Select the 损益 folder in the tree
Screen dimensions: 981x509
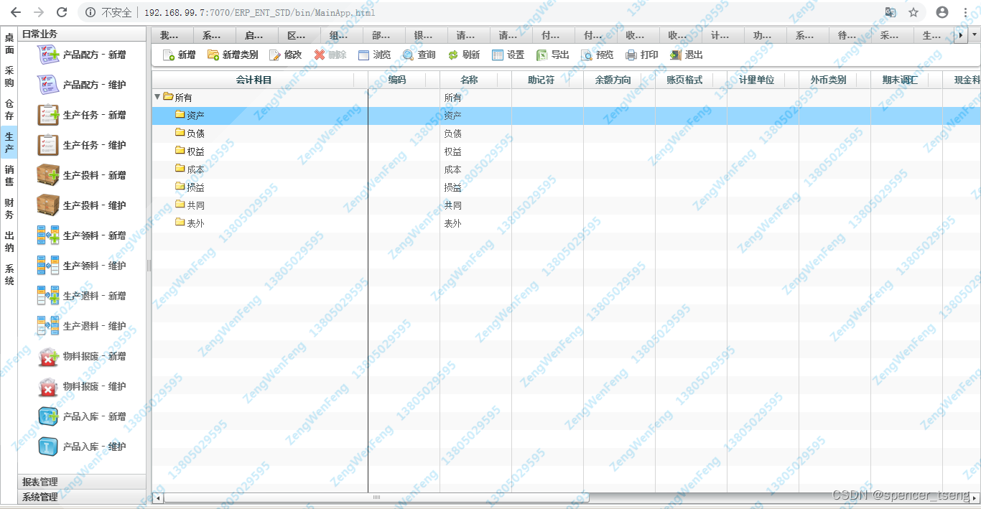point(190,187)
